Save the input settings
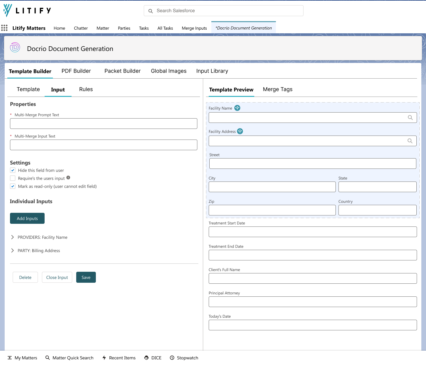 click(86, 277)
